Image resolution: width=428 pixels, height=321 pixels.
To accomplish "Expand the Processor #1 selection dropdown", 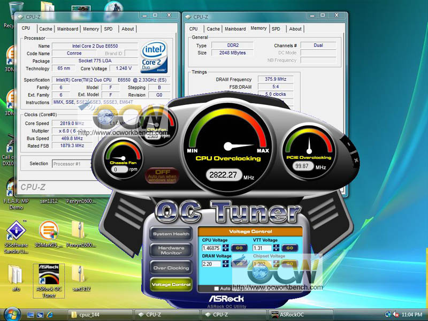I will click(x=72, y=164).
